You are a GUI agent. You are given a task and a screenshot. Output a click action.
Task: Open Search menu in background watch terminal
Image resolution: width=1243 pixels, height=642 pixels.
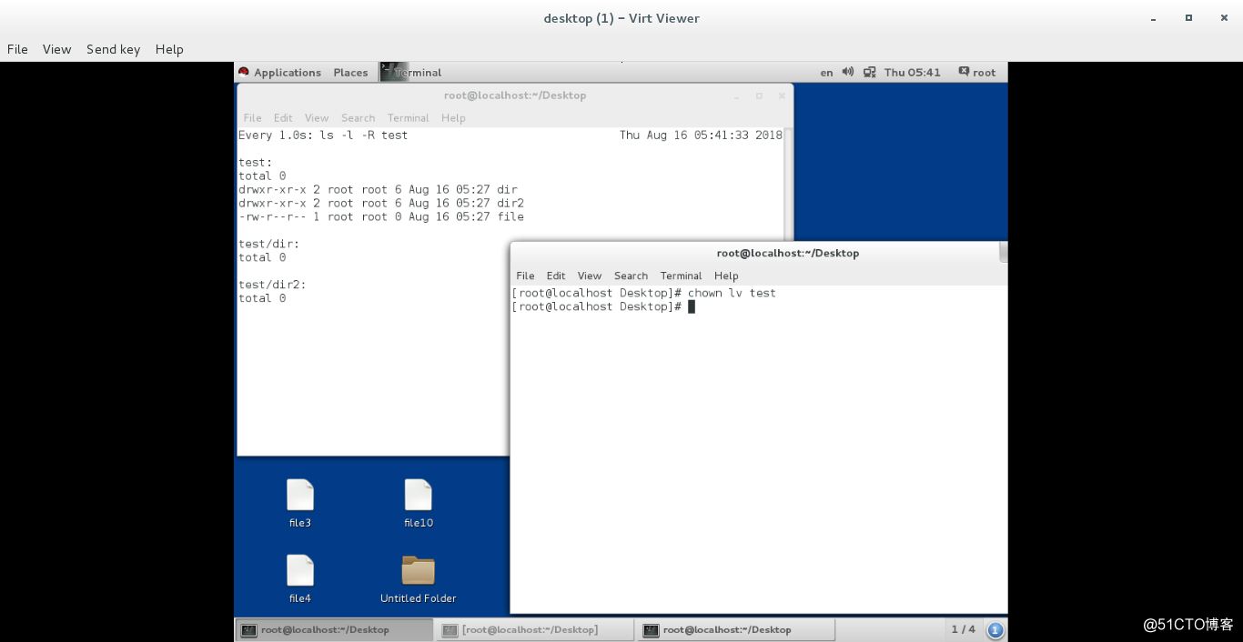click(358, 118)
